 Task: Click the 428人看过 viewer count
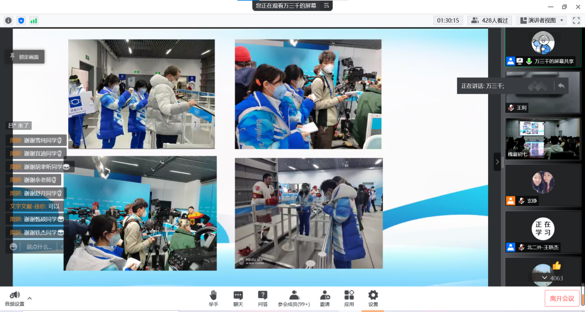click(490, 21)
